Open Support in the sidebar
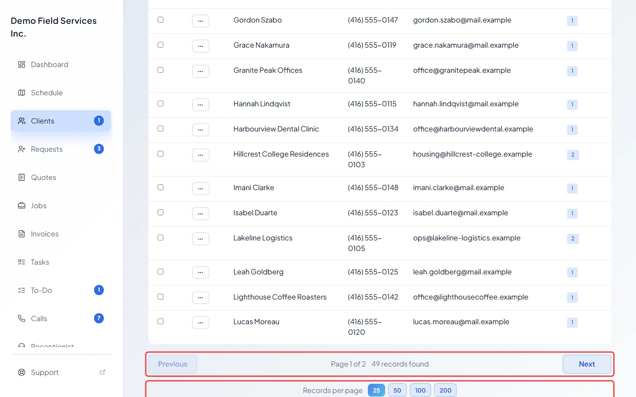This screenshot has height=397, width=636. (x=61, y=372)
